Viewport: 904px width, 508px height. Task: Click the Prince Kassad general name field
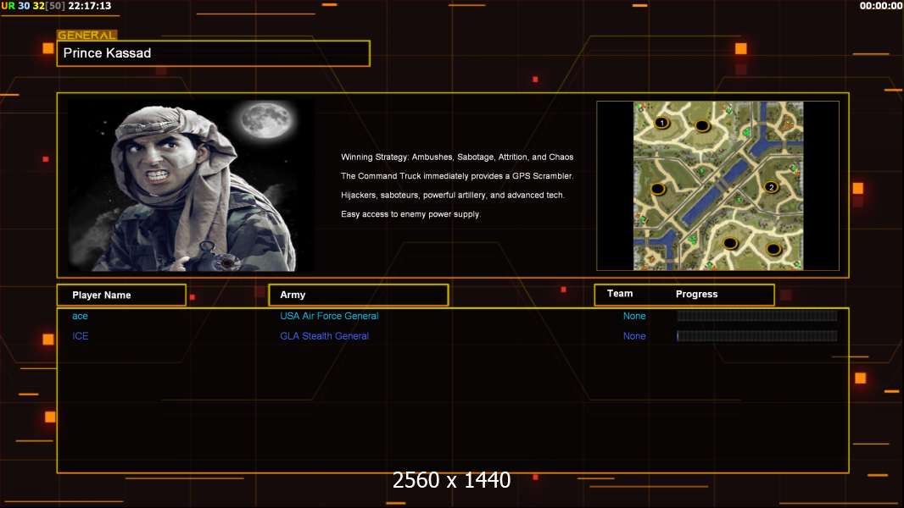click(x=214, y=53)
